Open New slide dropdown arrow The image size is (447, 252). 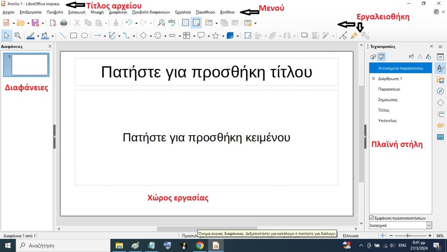(x=217, y=23)
